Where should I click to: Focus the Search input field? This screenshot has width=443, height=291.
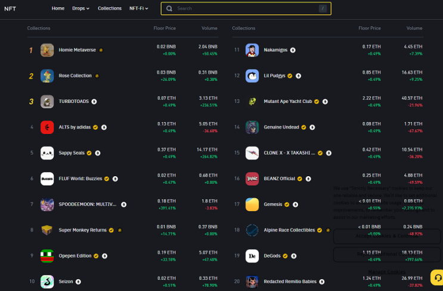point(246,8)
